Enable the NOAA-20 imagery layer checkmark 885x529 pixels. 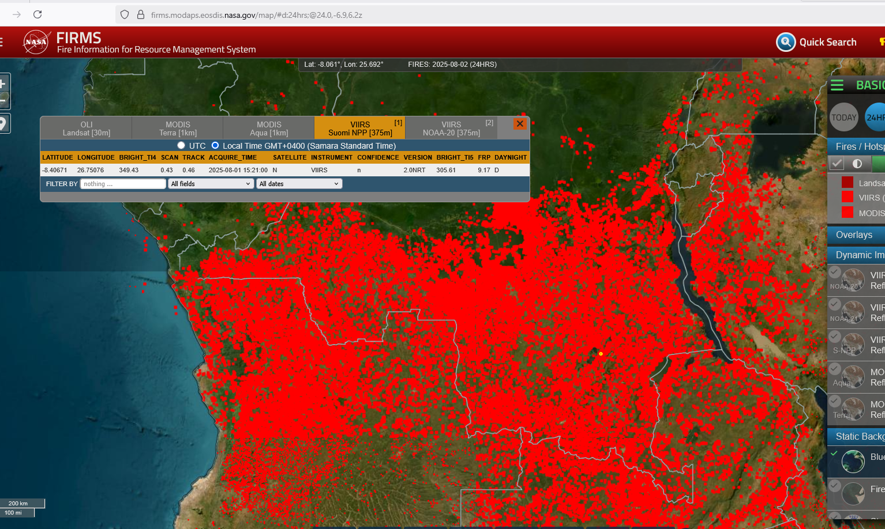click(835, 272)
